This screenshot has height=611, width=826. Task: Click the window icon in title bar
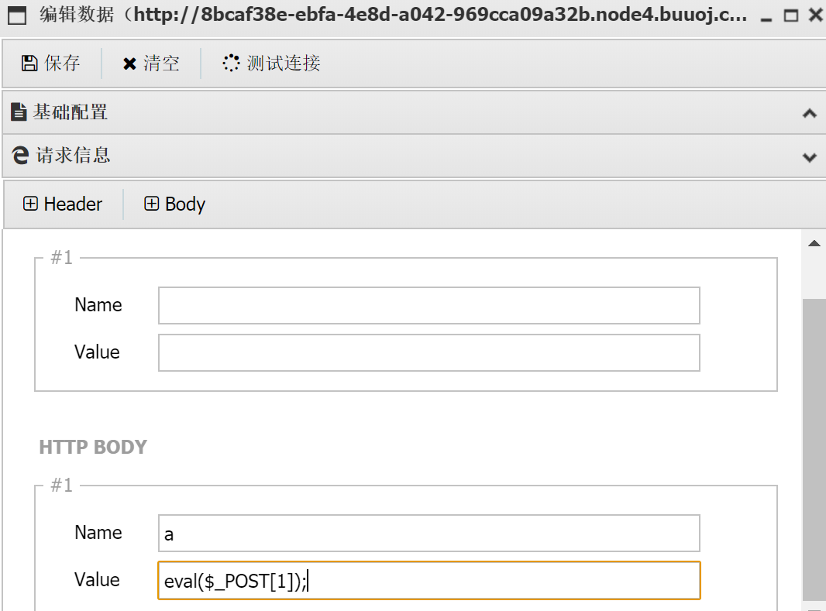click(x=17, y=15)
